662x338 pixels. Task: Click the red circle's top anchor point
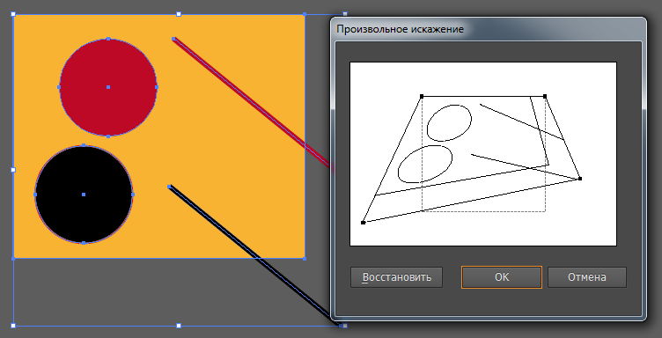(108, 39)
